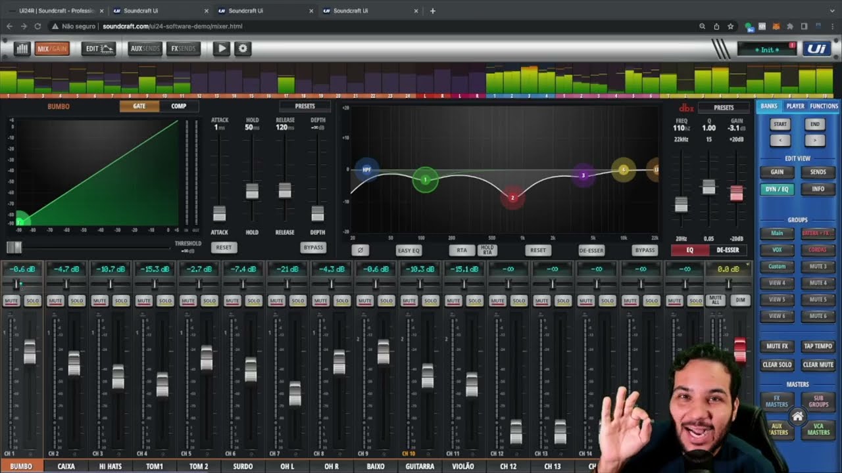
Task: Click the gate Attack slider handle
Action: tap(219, 214)
